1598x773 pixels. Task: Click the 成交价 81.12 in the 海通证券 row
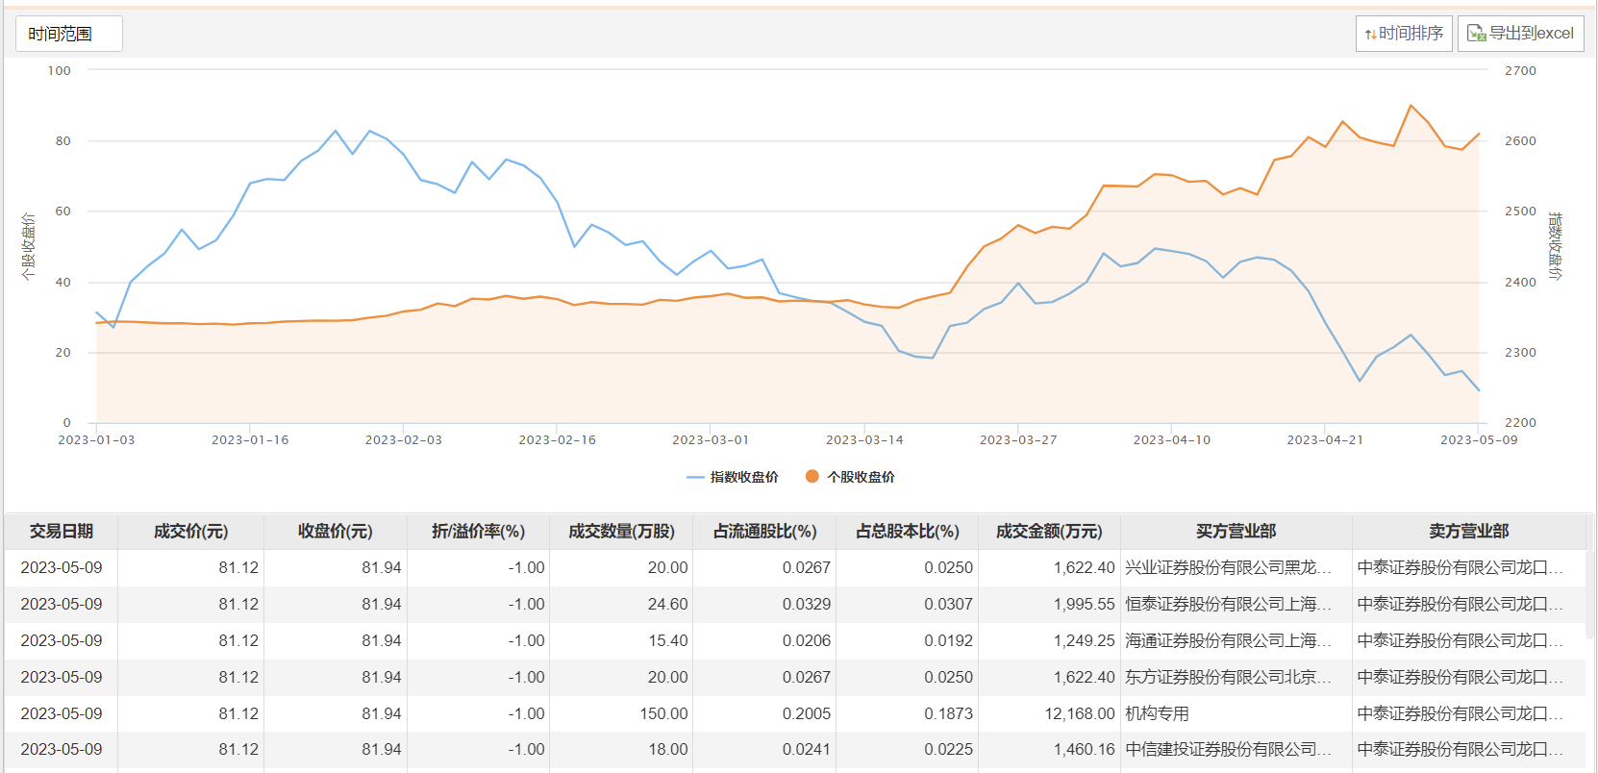[x=238, y=641]
